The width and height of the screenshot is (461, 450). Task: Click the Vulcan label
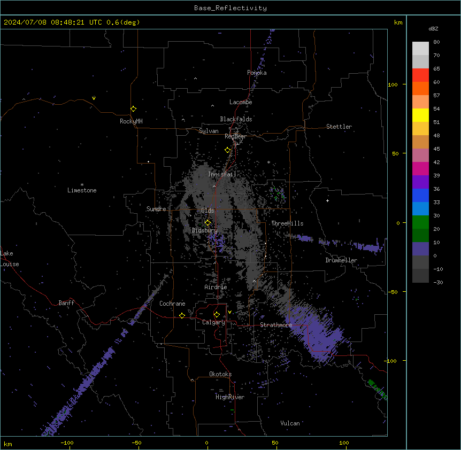pos(290,423)
